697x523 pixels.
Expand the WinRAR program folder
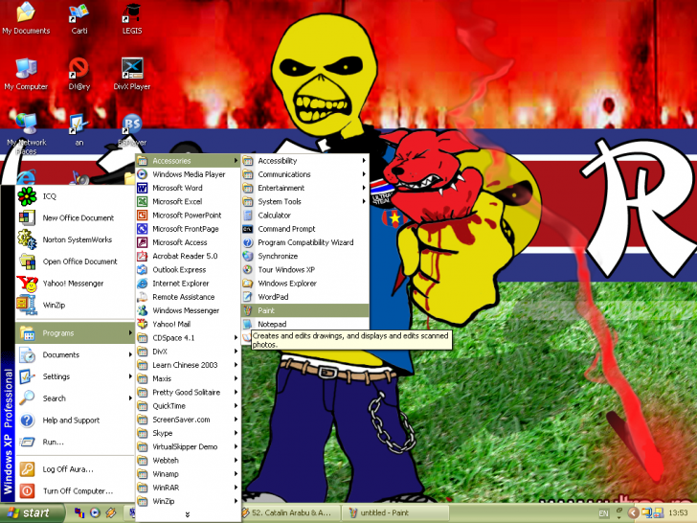pyautogui.click(x=188, y=488)
